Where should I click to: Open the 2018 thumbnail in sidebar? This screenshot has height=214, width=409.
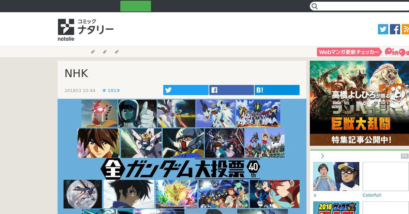click(x=336, y=208)
